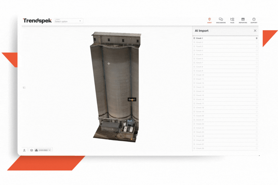Click the Crack 1 label on the silo model
This screenshot has width=278, height=185.
(132, 99)
